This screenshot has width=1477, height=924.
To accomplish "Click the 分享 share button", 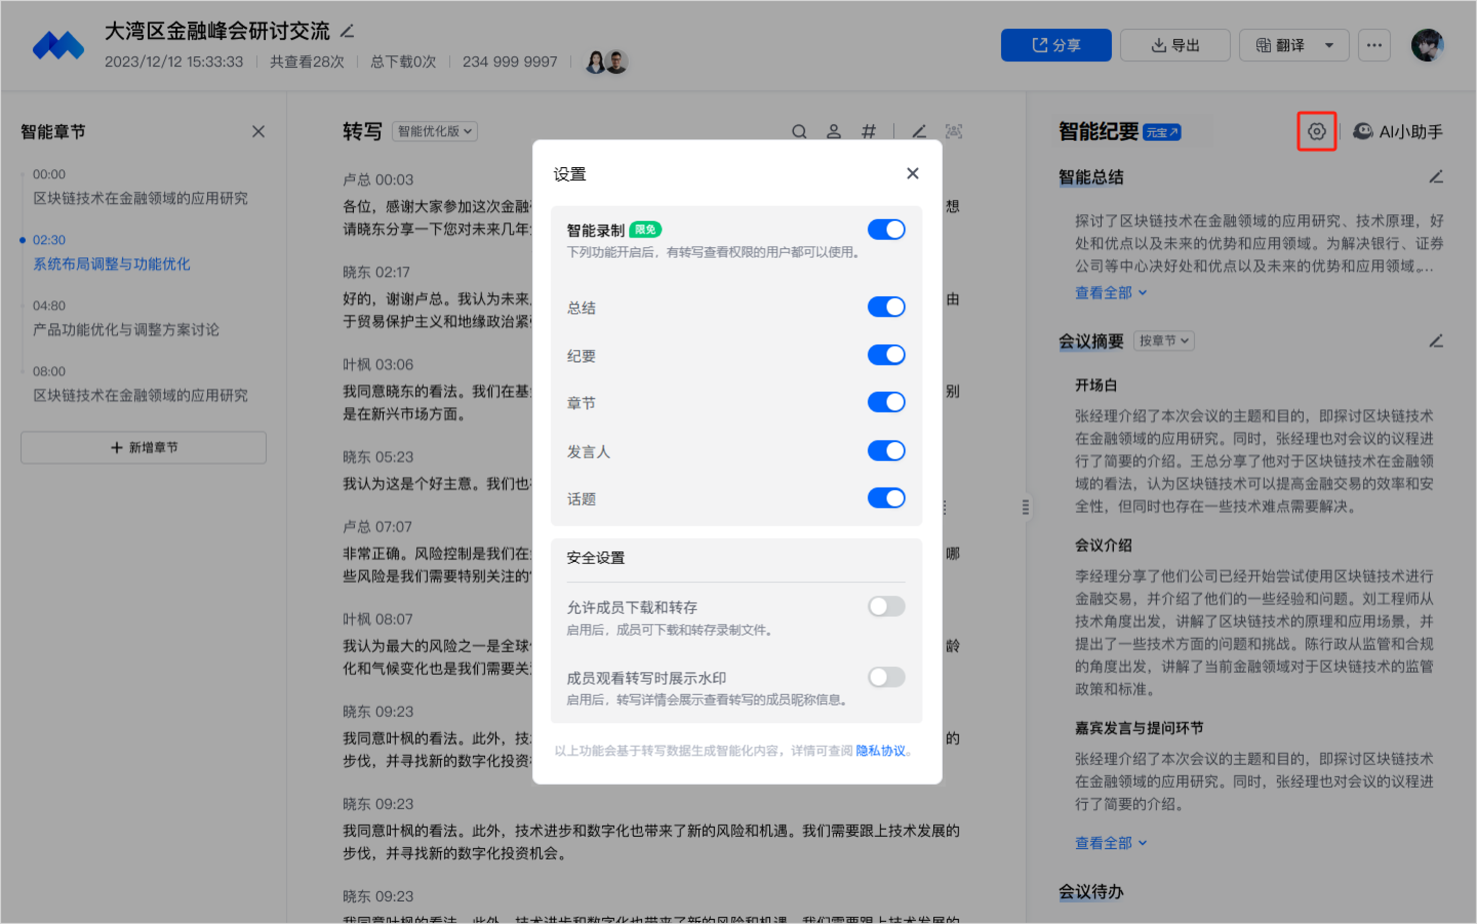I will (1055, 45).
